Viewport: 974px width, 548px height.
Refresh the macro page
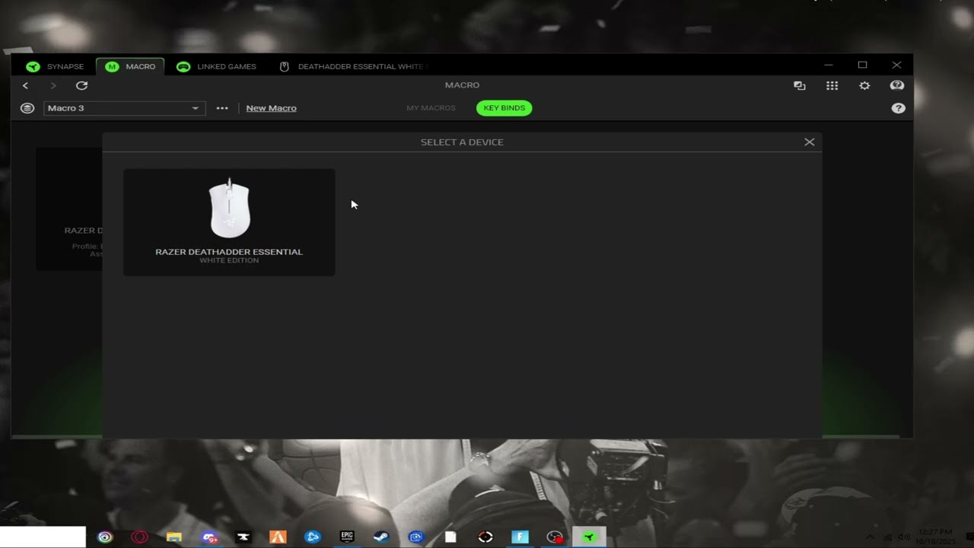pyautogui.click(x=81, y=85)
